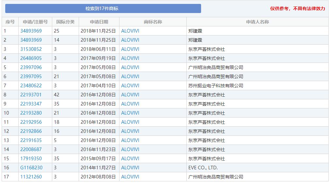Open registration number 22191635

tap(31, 140)
